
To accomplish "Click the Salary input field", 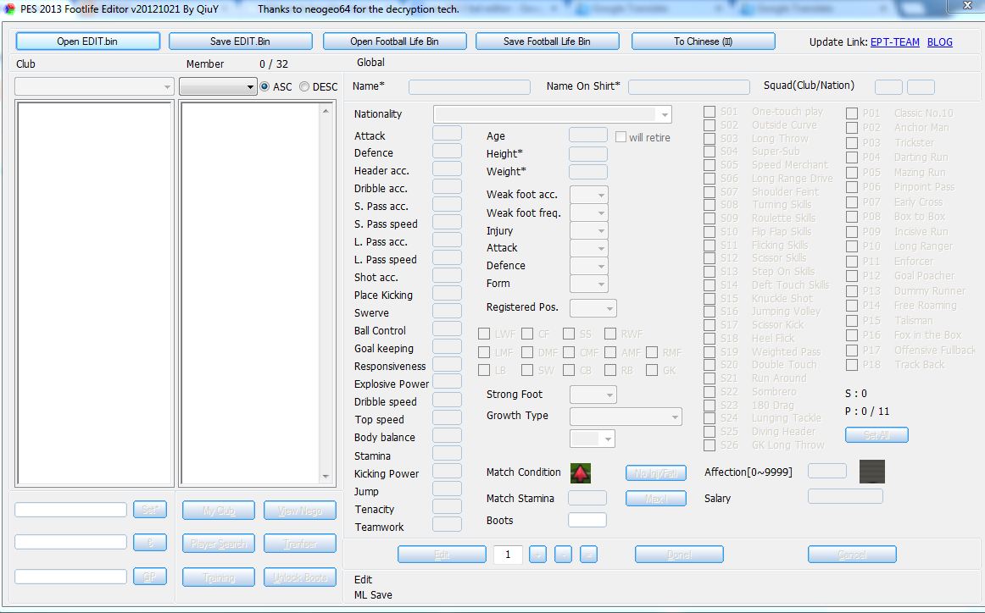I will coord(845,496).
